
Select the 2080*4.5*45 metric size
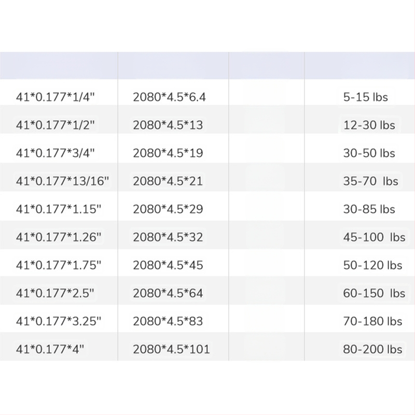coord(167,265)
